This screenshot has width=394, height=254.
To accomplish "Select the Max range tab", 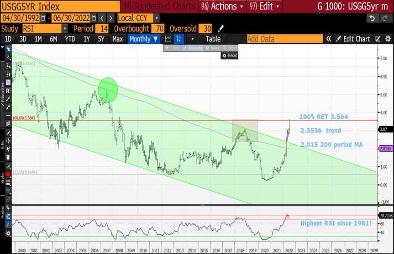I will (x=118, y=39).
